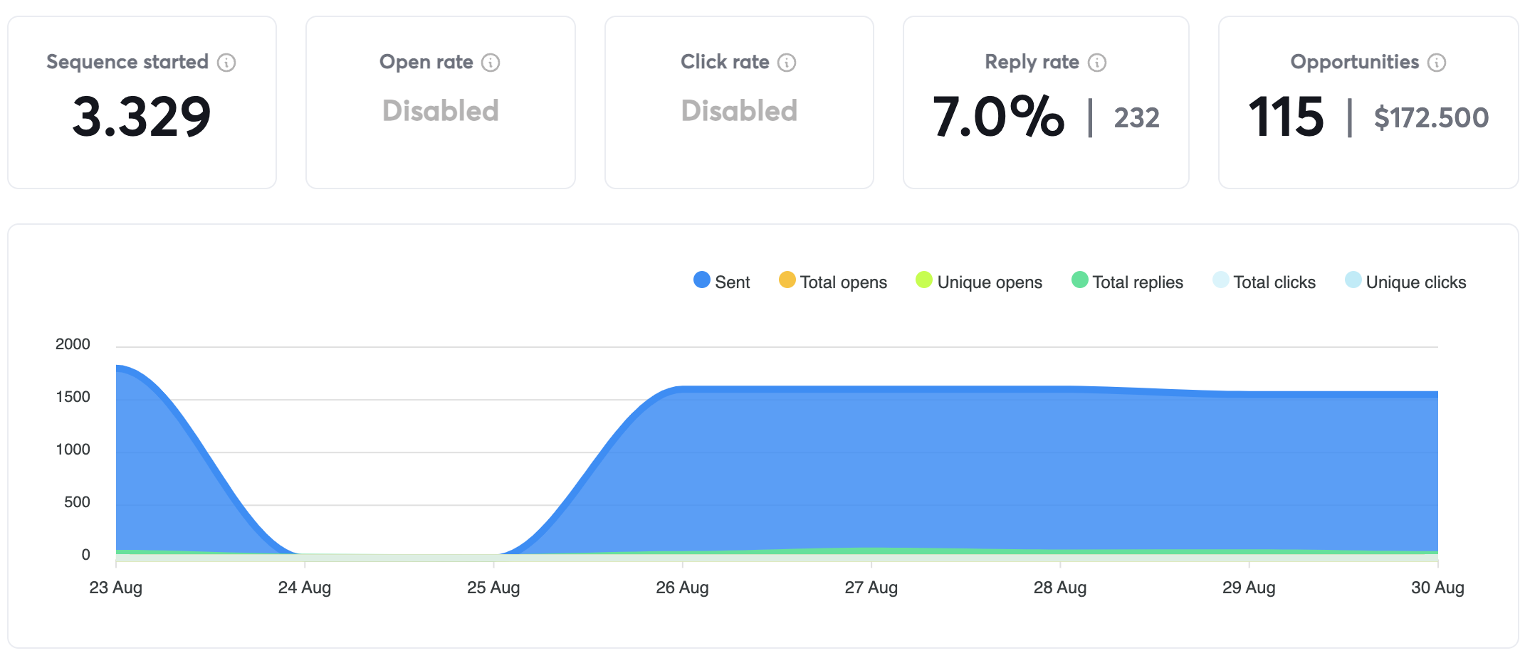Click the Click rate info icon
The height and width of the screenshot is (653, 1525).
787,63
